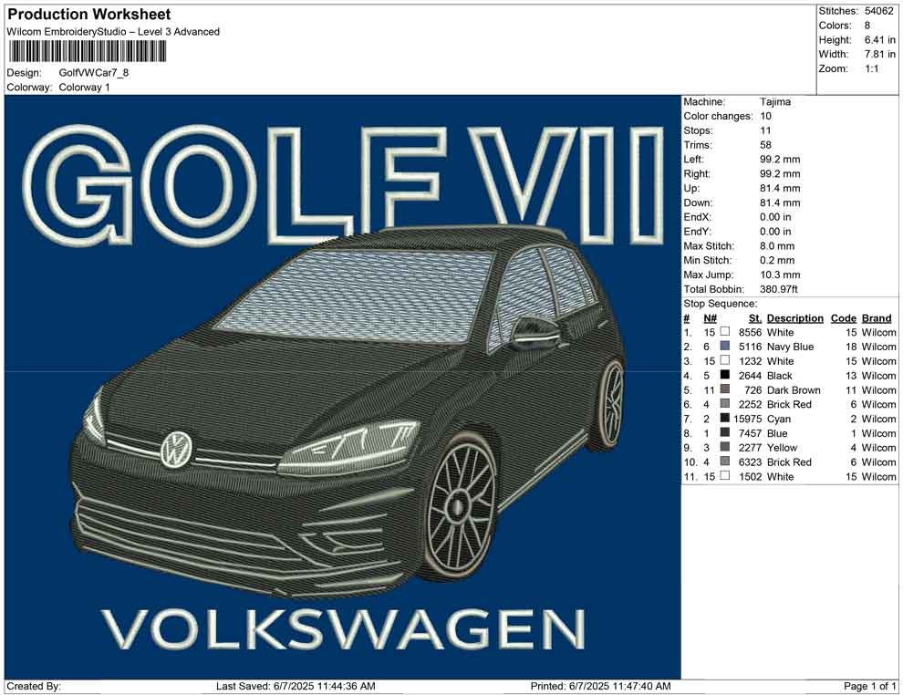Click the Stop Sequence label
This screenshot has width=903, height=695.
(721, 304)
